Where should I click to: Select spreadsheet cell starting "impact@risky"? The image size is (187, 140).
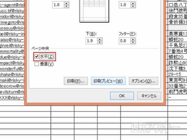click(x=12, y=63)
